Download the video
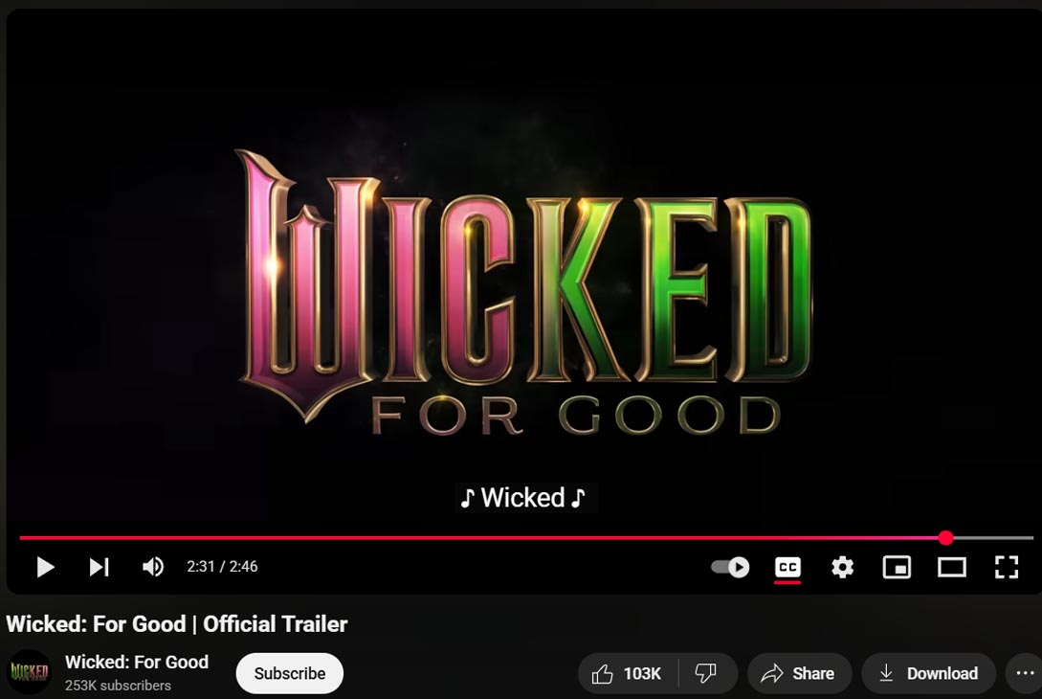Screen dimensions: 1042x699 pyautogui.click(x=928, y=674)
